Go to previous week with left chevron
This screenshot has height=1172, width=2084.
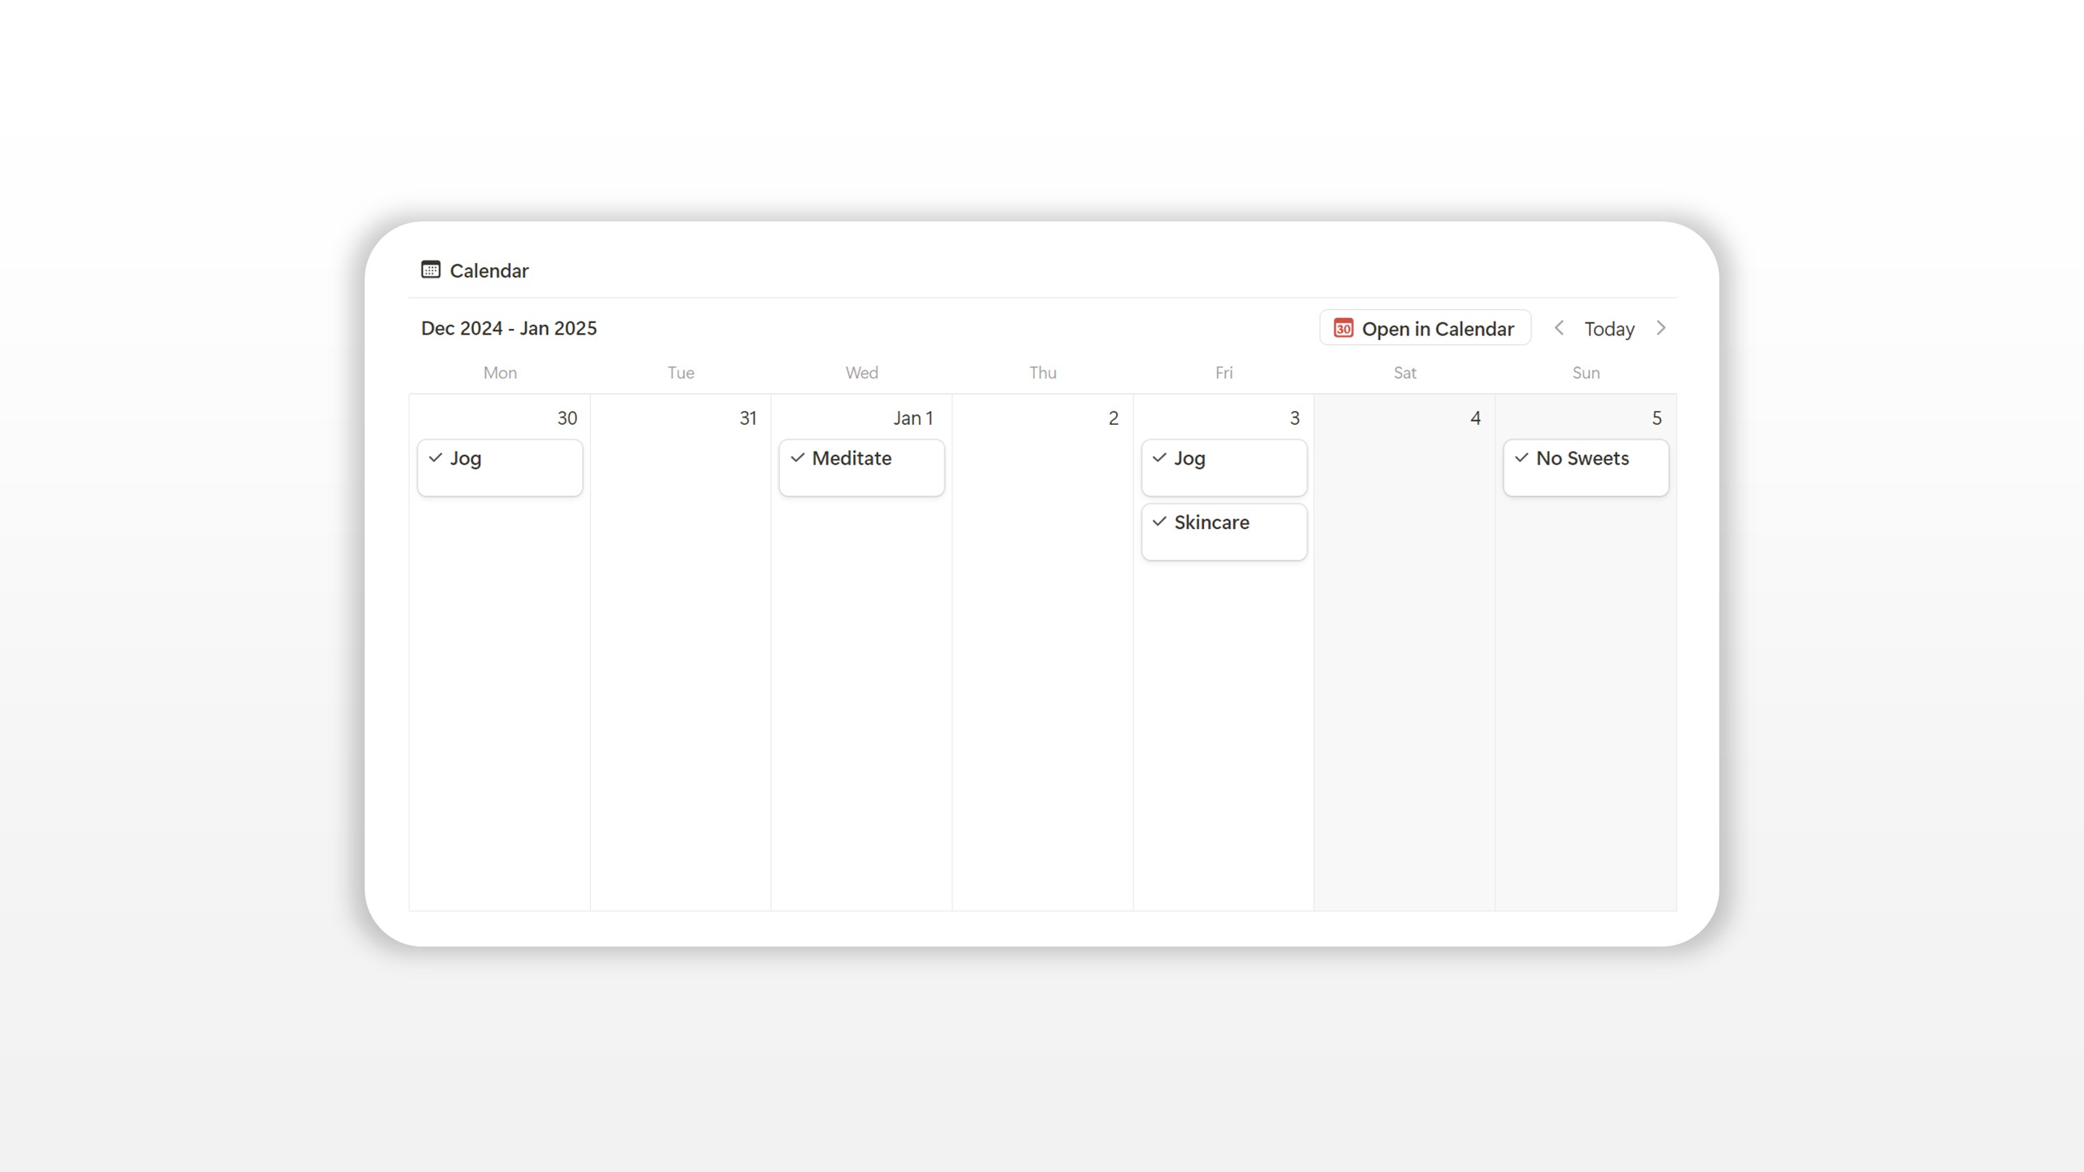point(1559,328)
